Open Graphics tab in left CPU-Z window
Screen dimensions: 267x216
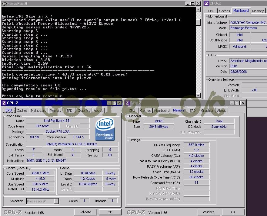(x=84, y=111)
